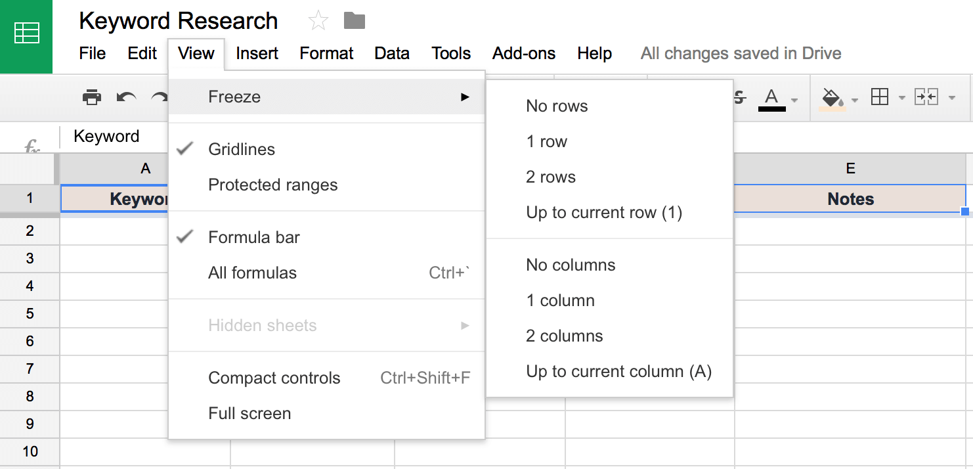Click the undo icon

point(126,97)
